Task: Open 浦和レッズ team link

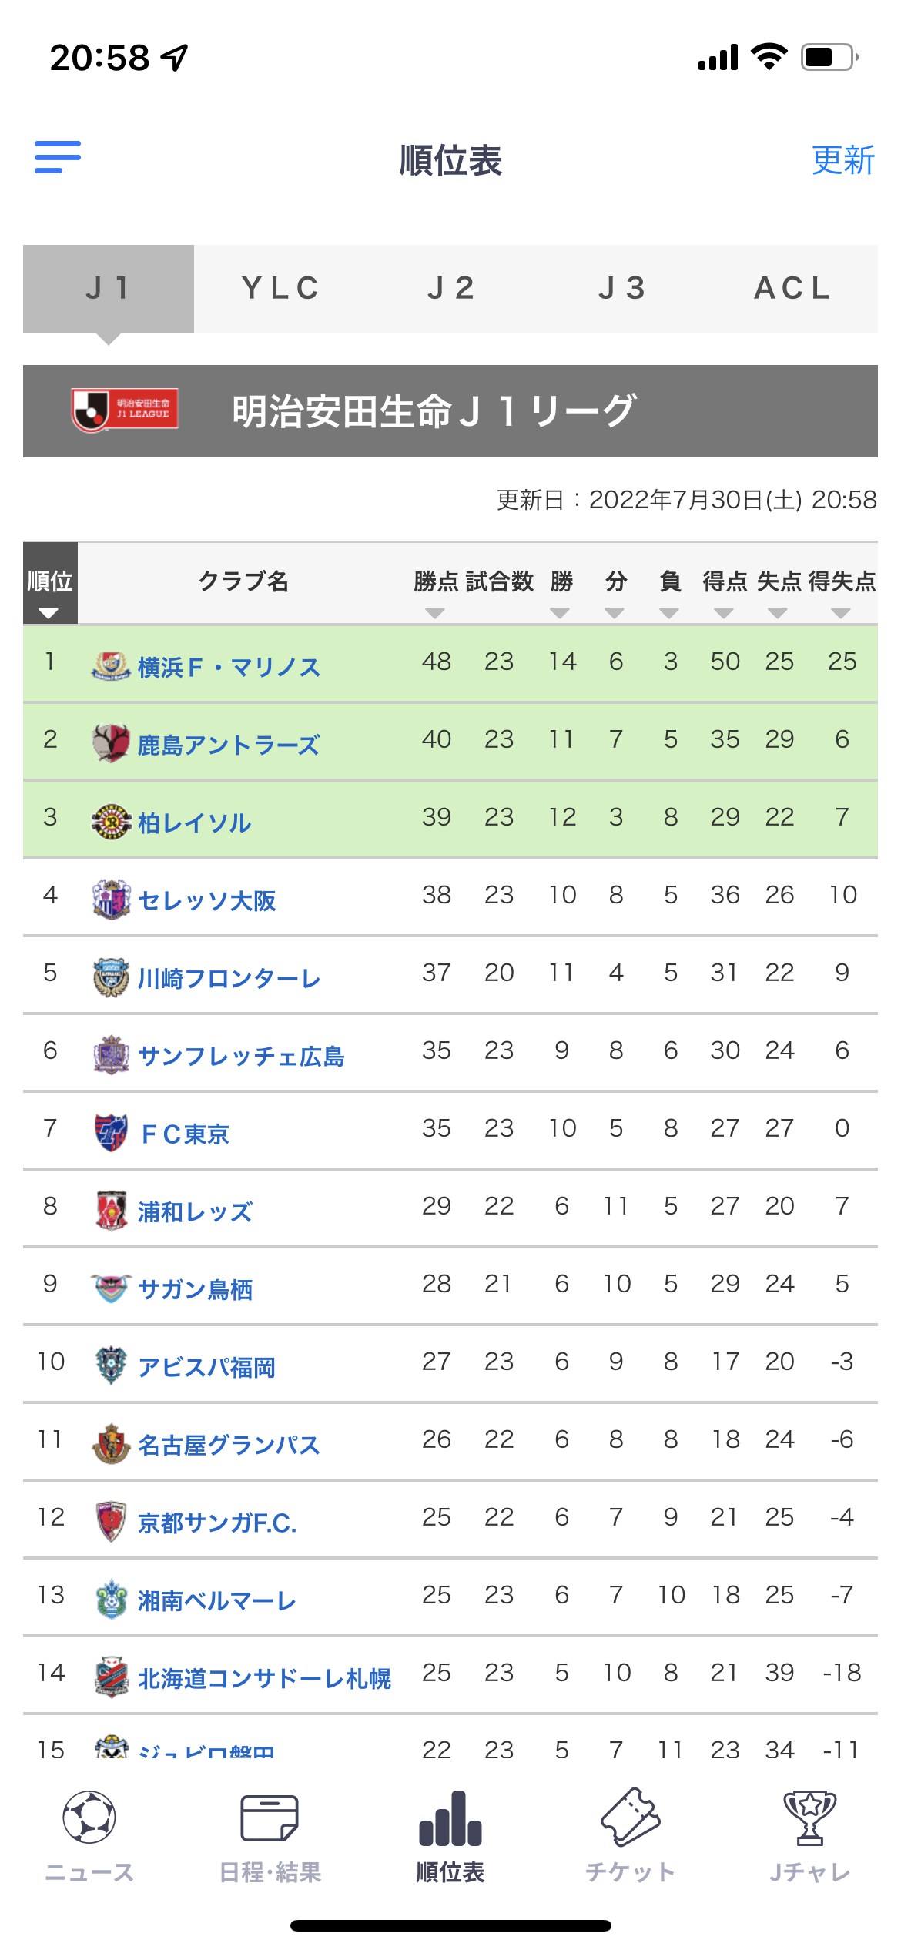Action: pos(195,1211)
